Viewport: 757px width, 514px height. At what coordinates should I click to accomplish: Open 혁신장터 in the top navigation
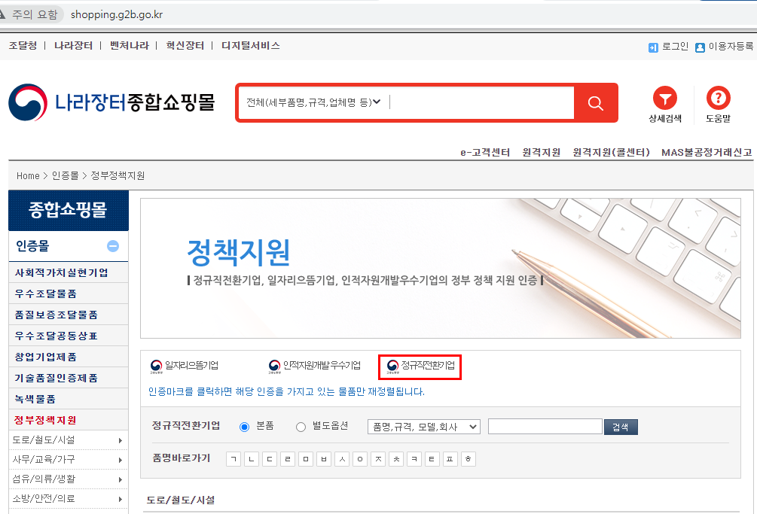(x=185, y=45)
